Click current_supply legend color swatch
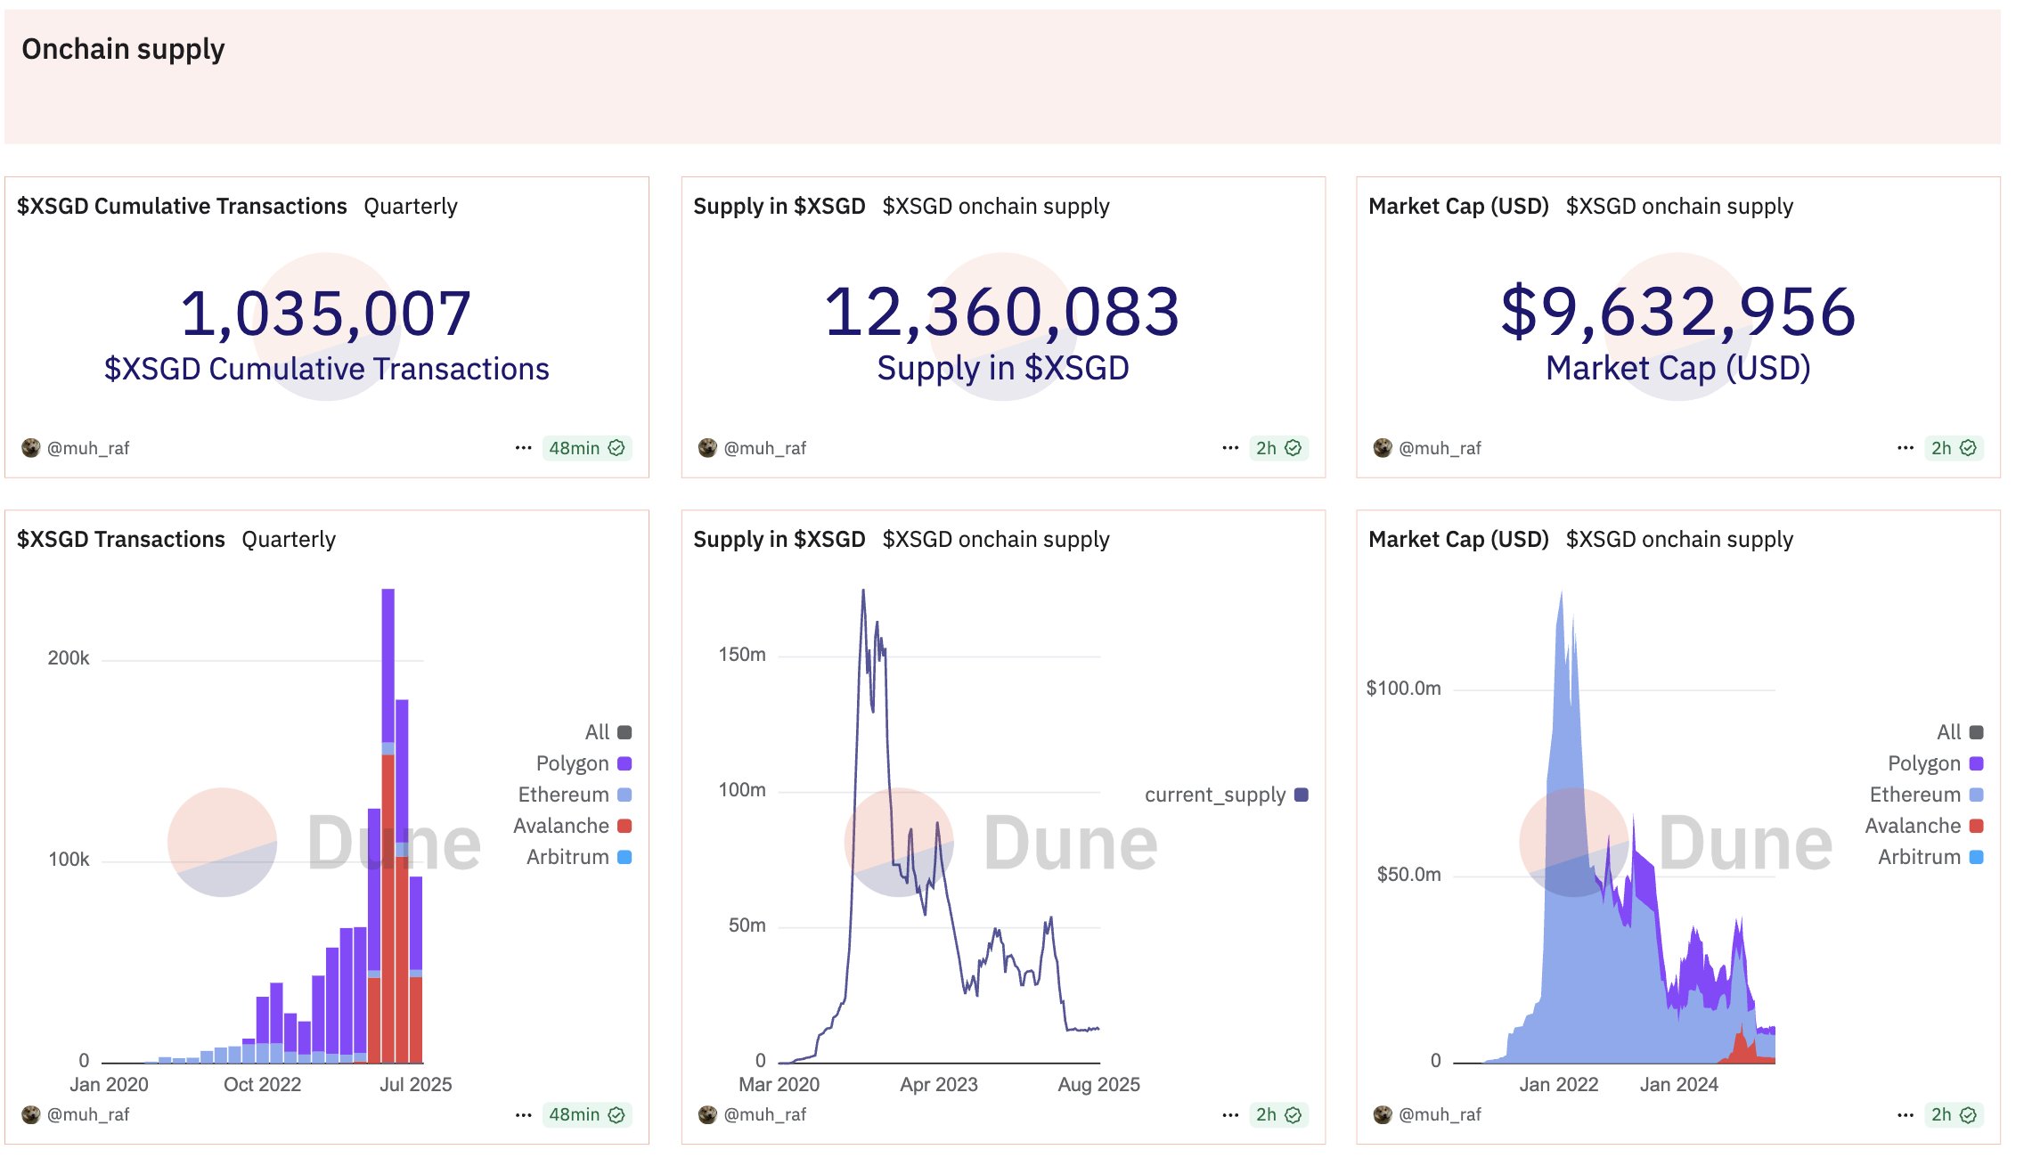This screenshot has height=1174, width=2024. (x=1302, y=795)
